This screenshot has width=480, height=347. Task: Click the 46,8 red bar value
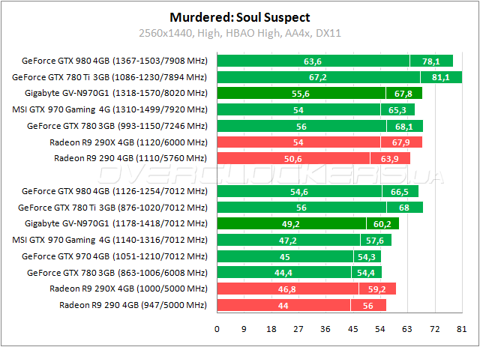click(x=286, y=289)
